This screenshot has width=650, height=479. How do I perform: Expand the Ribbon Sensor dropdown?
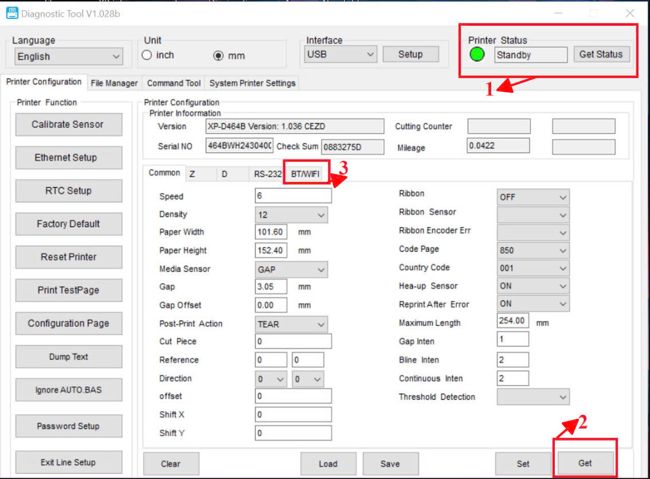tap(533, 215)
